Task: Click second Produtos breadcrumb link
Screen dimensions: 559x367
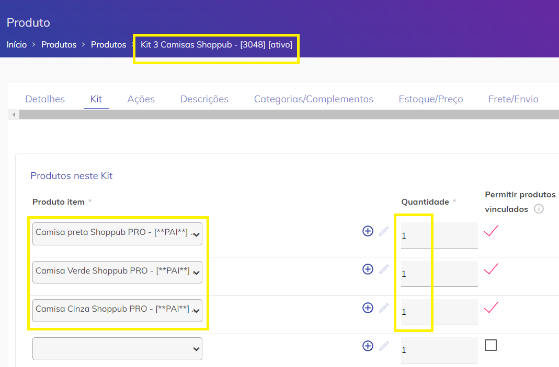Action: coord(108,44)
